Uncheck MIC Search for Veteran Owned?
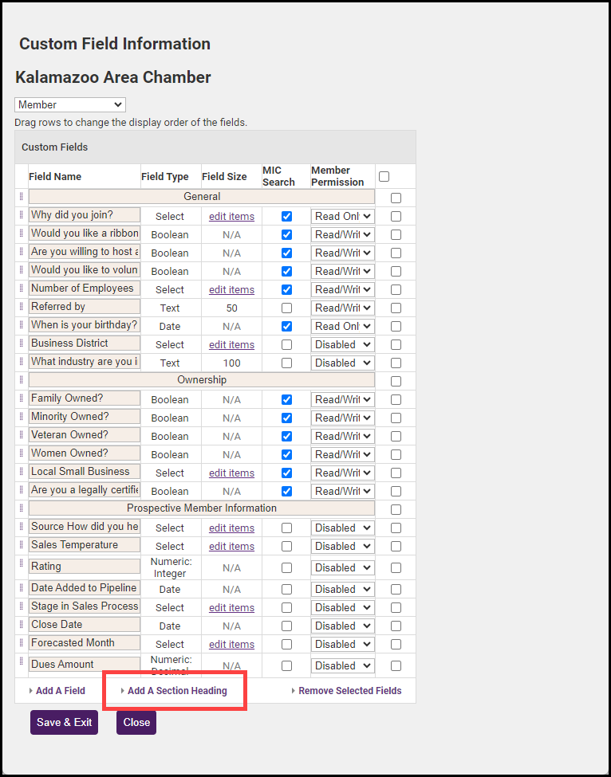Screen dimensions: 611x777 tap(286, 436)
